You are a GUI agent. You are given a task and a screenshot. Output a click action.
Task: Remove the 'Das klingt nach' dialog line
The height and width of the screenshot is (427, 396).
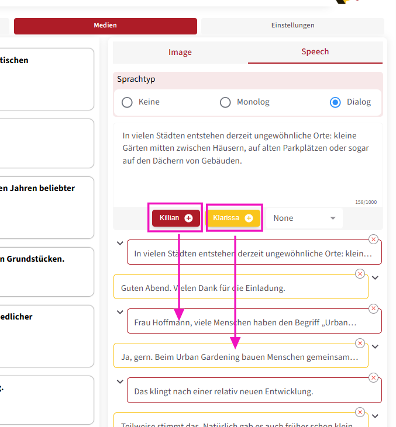pos(374,378)
